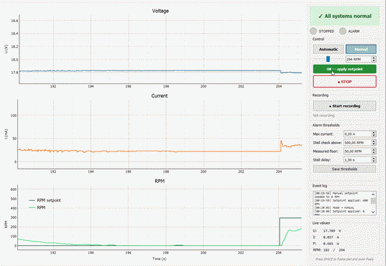Click RPM setpoint legend entry
386x266 pixels.
point(45,200)
